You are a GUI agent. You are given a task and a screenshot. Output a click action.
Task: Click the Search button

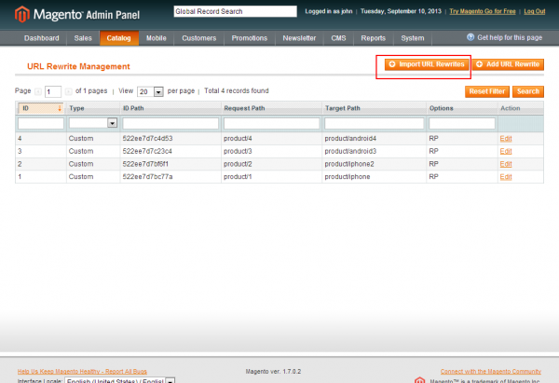point(528,91)
